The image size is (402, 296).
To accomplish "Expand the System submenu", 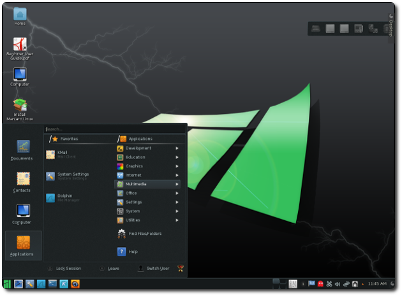I will (x=147, y=211).
